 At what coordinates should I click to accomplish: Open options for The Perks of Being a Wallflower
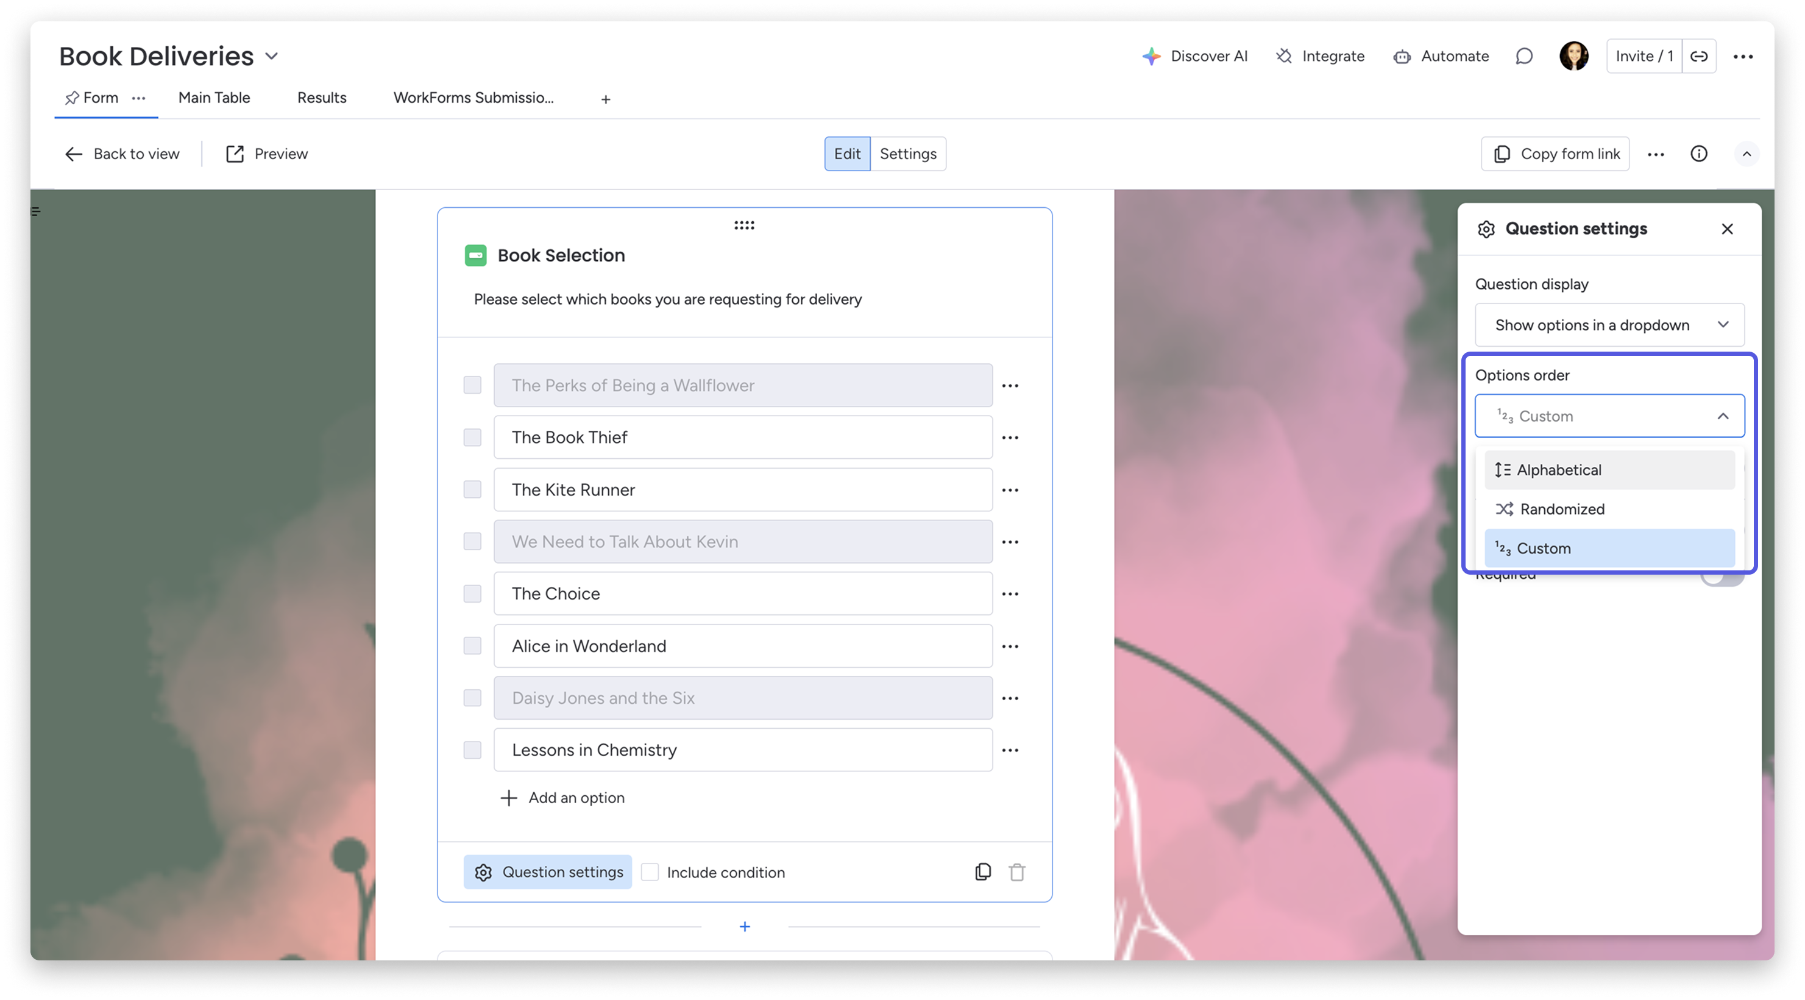(x=1010, y=385)
